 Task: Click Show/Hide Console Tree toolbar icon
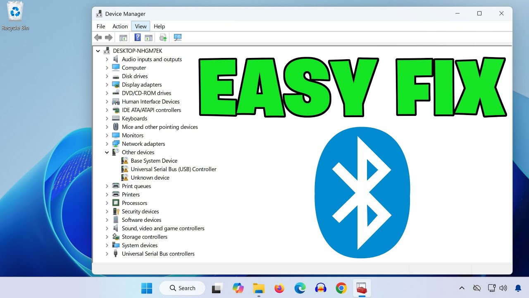(x=123, y=38)
